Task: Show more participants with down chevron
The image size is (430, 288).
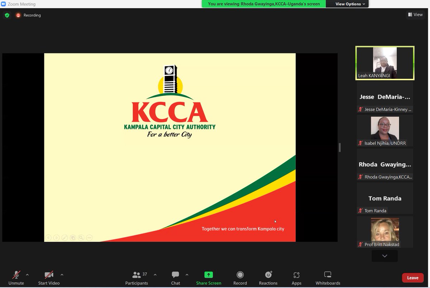Action: [x=385, y=256]
